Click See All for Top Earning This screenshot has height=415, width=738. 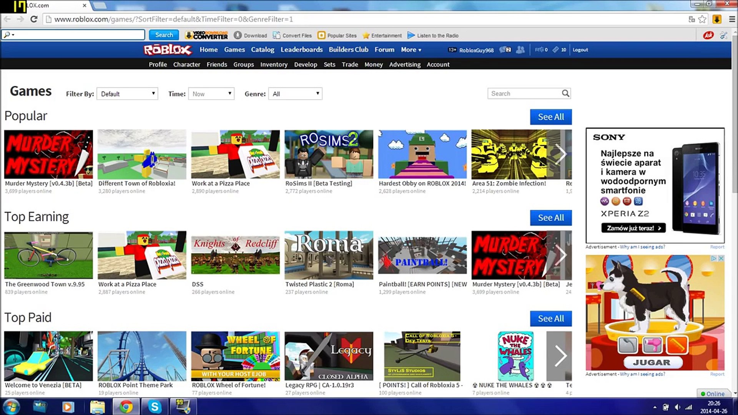tap(550, 218)
